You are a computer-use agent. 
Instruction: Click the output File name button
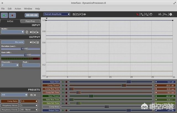[12, 42]
